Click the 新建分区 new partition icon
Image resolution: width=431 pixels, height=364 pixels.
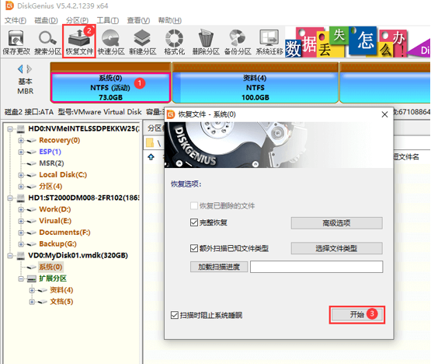point(142,42)
